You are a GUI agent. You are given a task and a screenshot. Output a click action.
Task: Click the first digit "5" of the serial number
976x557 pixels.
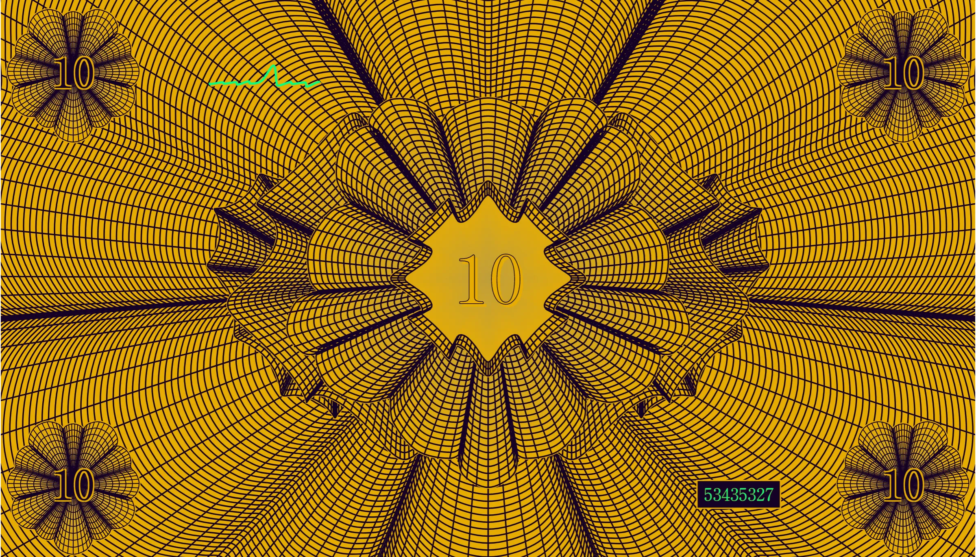(x=708, y=495)
